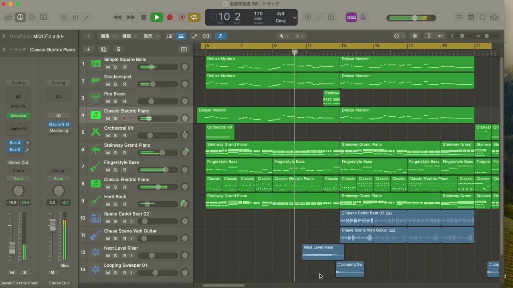Click the Massive instrument slot
Viewport: 513px width, 288px height.
[18, 116]
